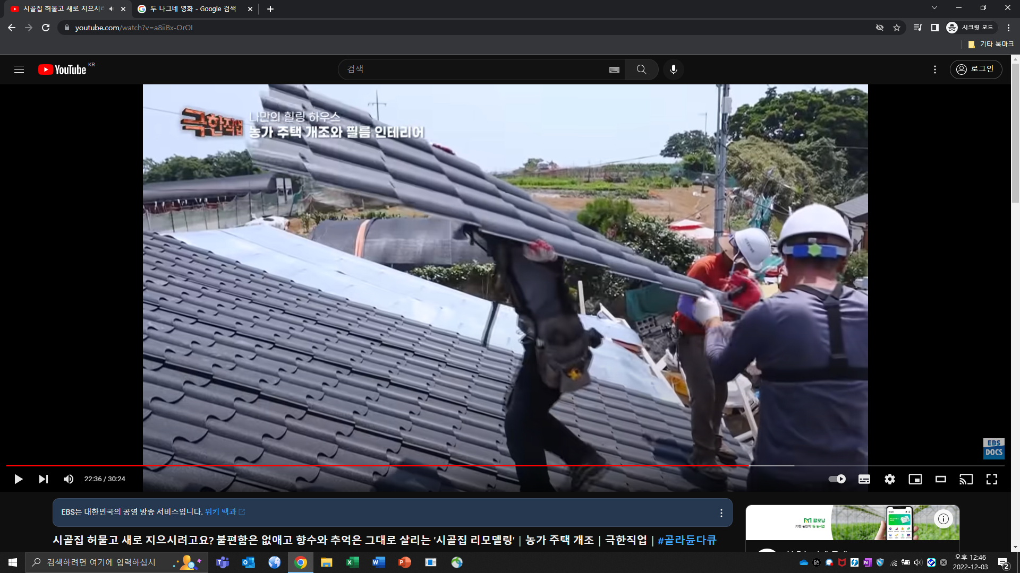Mute tab via speaker icon

point(112,9)
